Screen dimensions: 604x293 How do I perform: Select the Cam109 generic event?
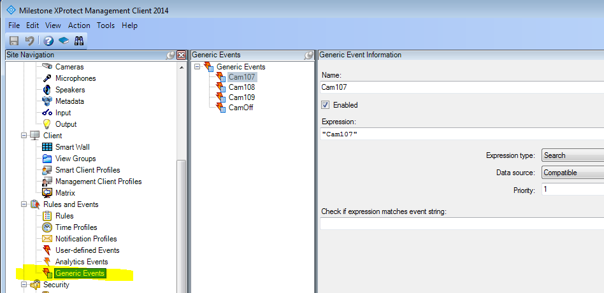click(241, 97)
